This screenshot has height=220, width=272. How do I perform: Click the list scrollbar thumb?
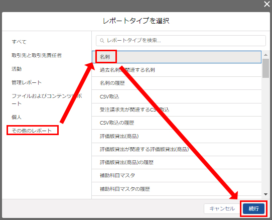point(265,68)
